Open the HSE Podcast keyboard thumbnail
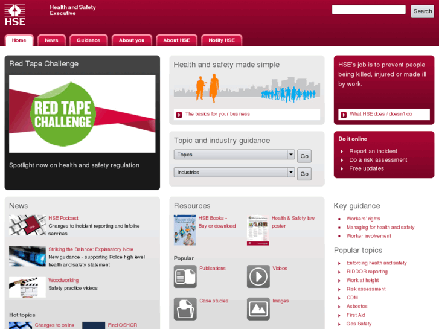 [x=27, y=225]
